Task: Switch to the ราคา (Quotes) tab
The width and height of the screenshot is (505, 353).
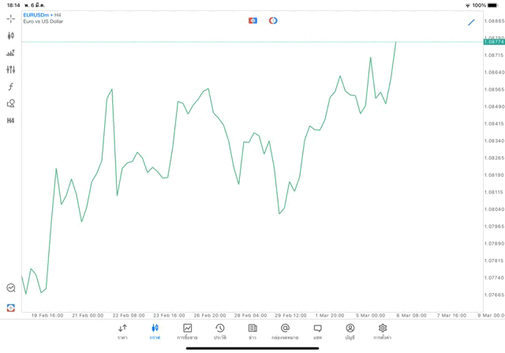Action: click(x=122, y=332)
